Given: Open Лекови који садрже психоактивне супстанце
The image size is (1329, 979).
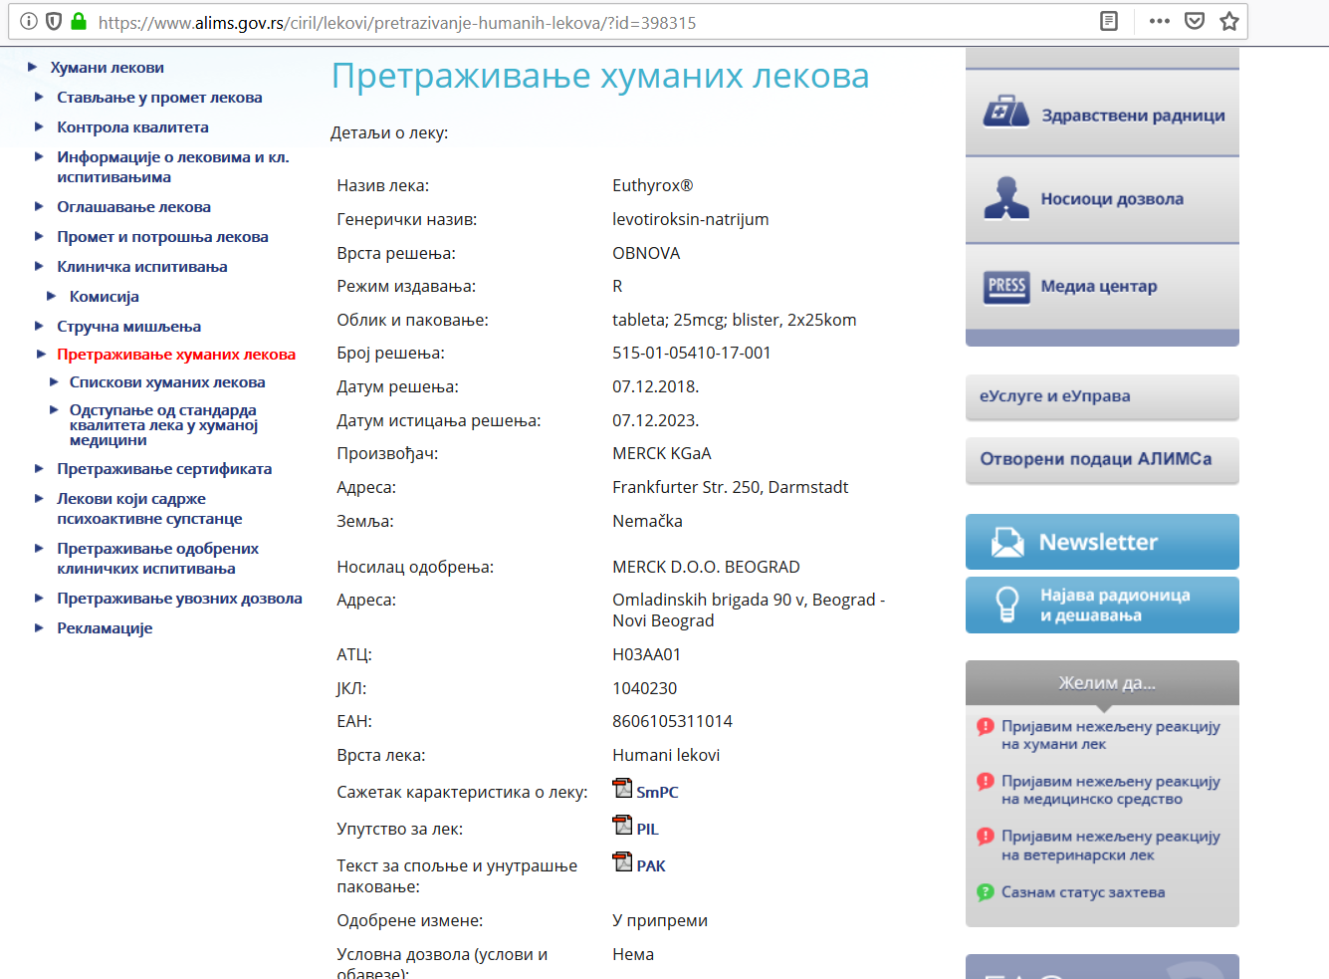Looking at the screenshot, I should [x=149, y=509].
